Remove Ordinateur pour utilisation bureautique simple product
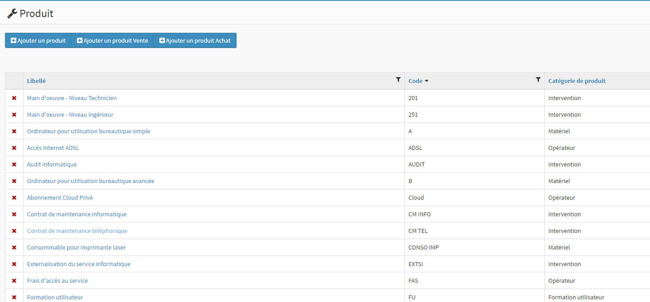 [x=14, y=131]
